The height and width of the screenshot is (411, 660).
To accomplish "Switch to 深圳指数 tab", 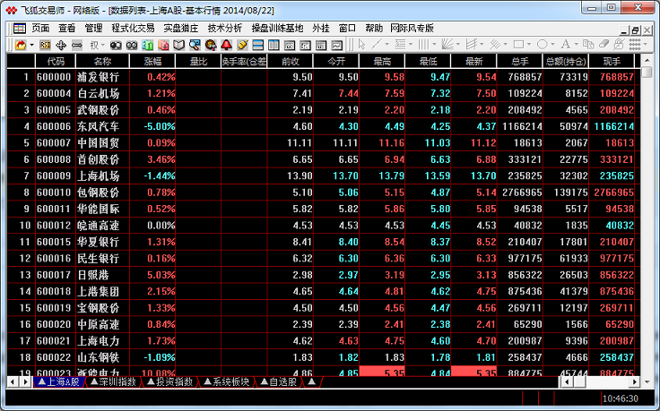I will (117, 381).
